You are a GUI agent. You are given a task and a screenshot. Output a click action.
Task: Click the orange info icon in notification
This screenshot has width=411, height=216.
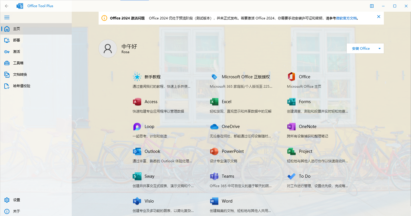[104, 18]
